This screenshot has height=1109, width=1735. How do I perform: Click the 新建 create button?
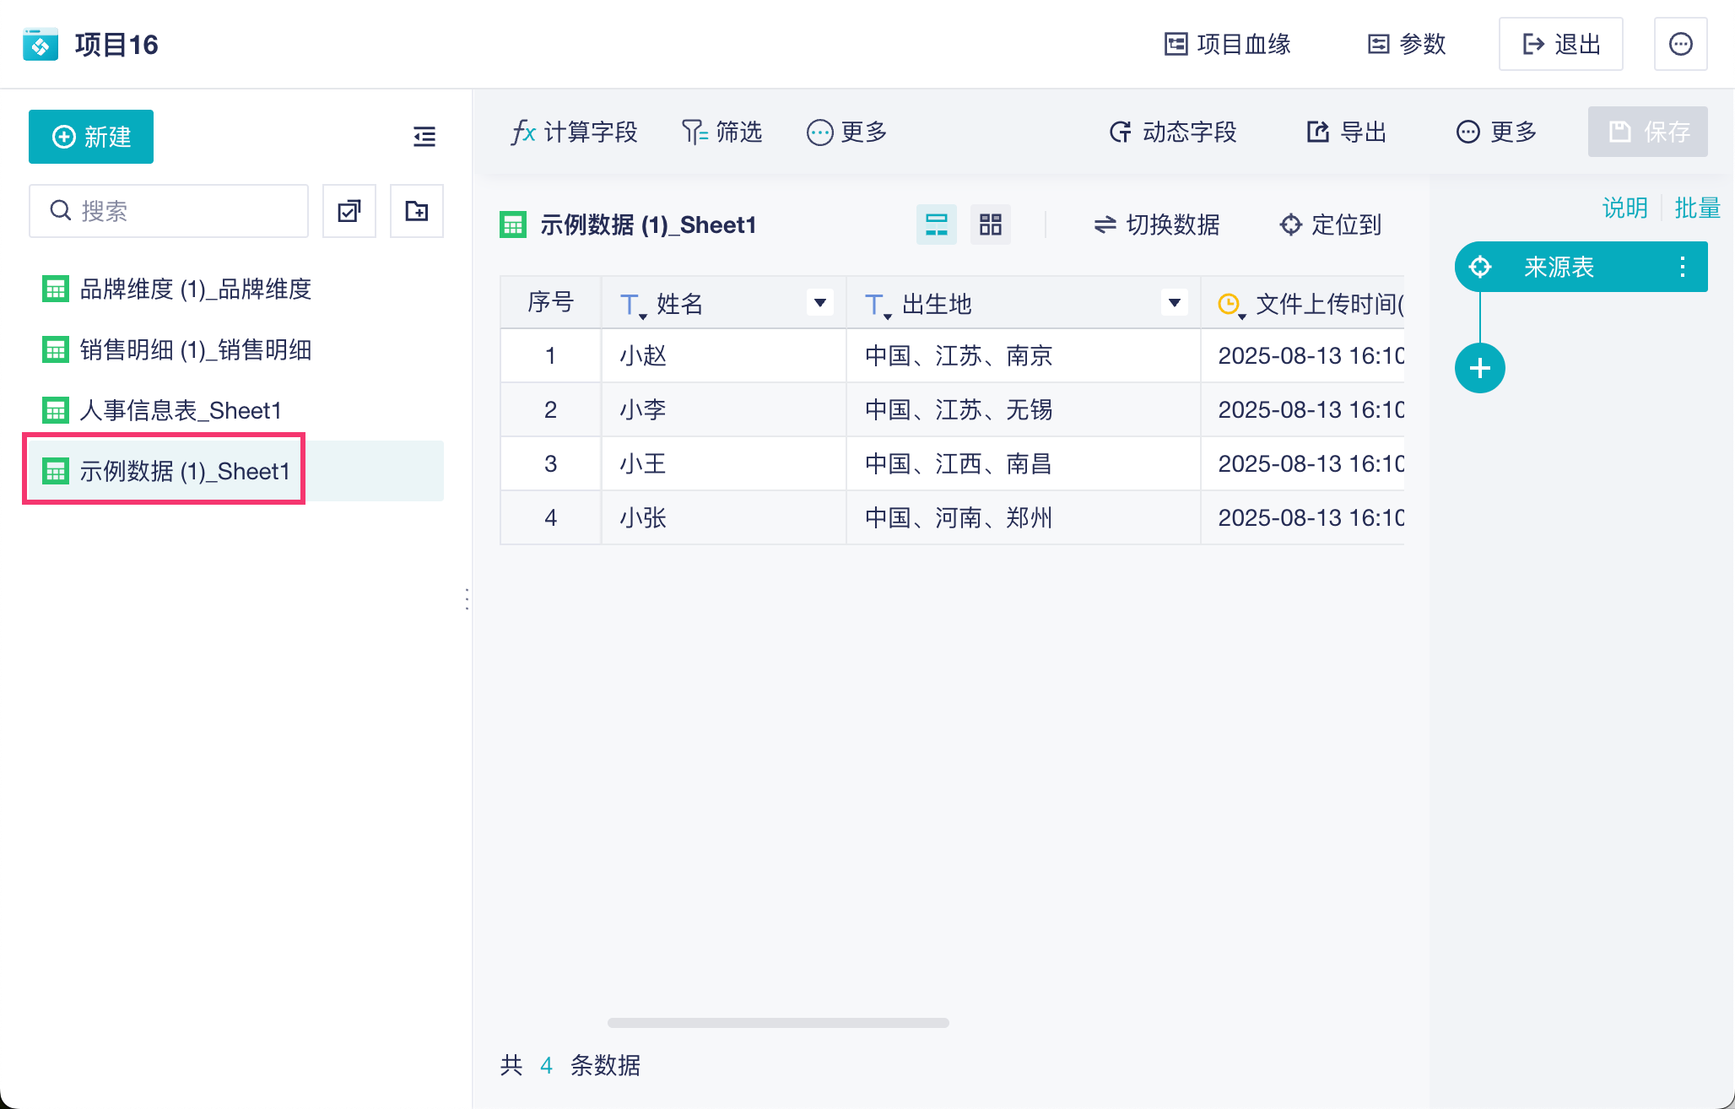pyautogui.click(x=91, y=137)
